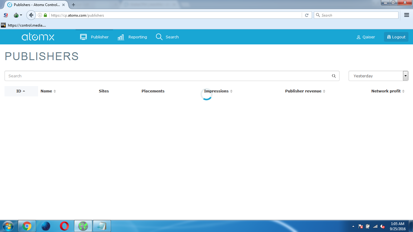Click the Sites column header

(104, 91)
